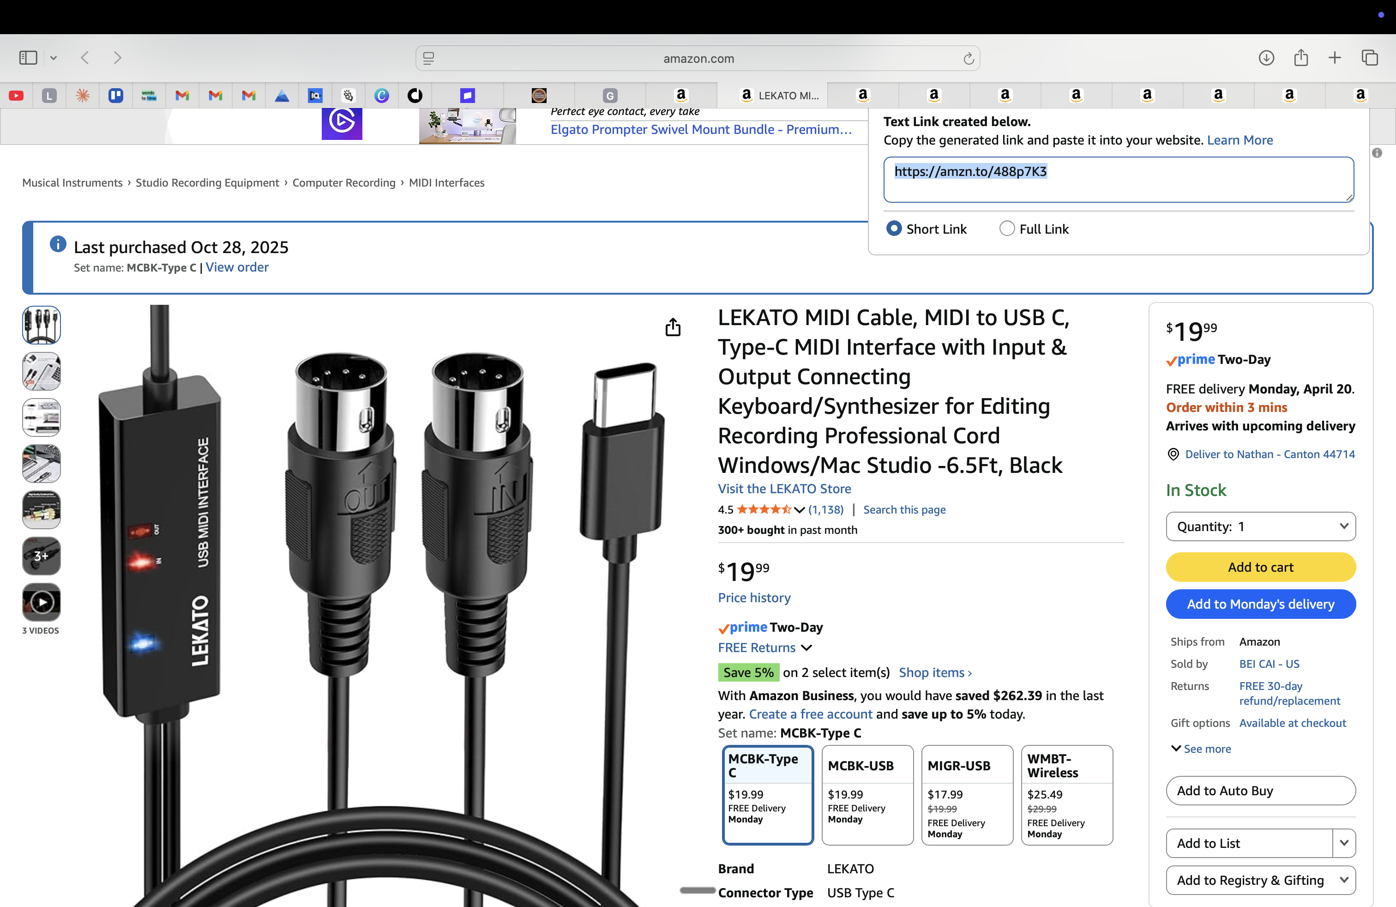Open the sidebar tab group dropdown arrow
Image resolution: width=1396 pixels, height=907 pixels.
click(54, 57)
